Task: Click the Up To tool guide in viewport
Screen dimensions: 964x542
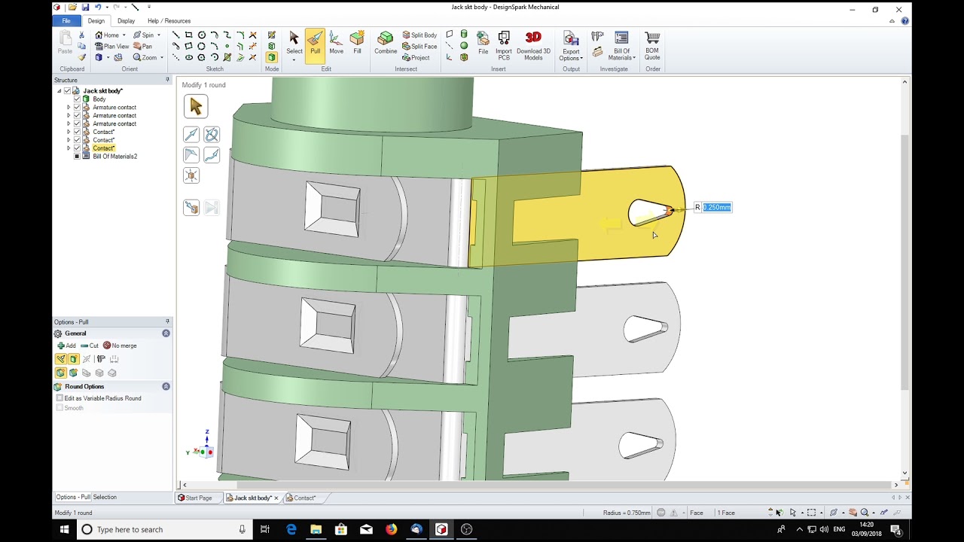Action: pos(191,207)
